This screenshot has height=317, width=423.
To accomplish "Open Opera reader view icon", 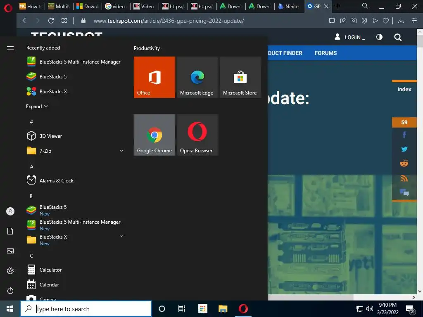I will 332,21.
